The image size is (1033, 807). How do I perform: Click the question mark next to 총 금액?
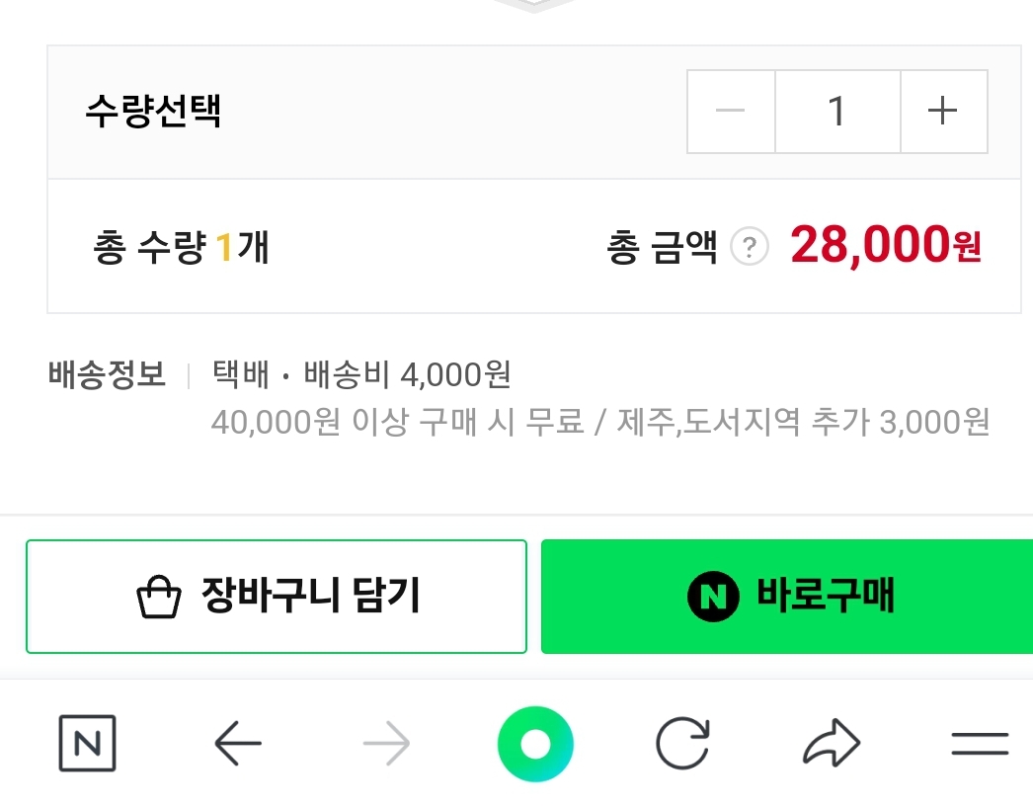pyautogui.click(x=749, y=246)
